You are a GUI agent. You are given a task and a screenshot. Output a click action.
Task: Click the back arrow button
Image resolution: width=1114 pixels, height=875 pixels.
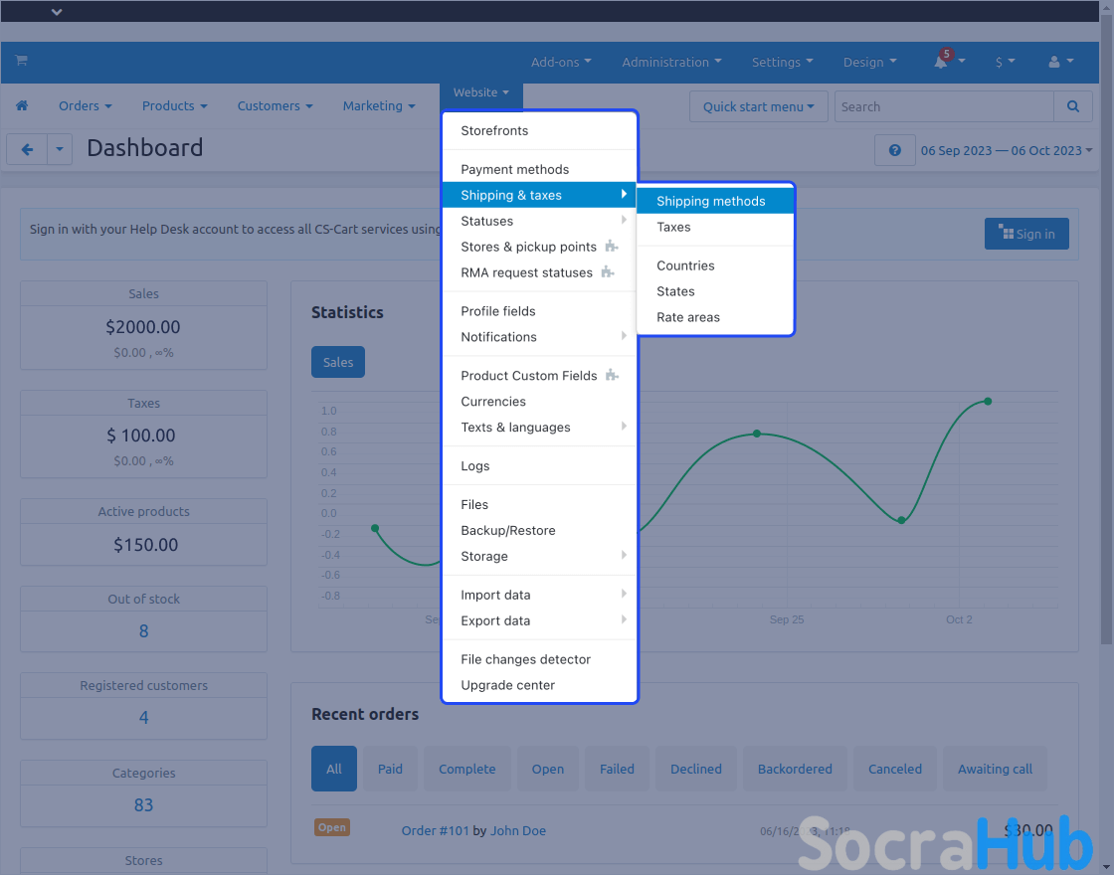pos(27,149)
